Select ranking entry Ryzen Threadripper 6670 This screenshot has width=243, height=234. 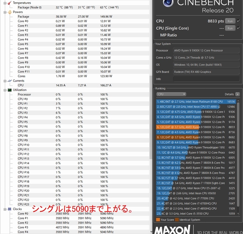click(x=196, y=148)
